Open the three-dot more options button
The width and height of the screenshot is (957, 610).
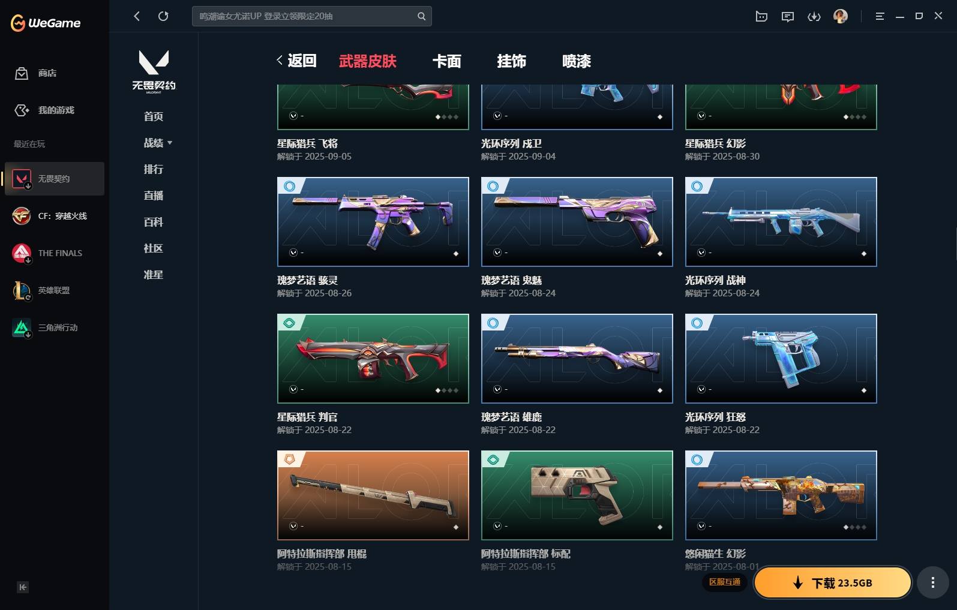pos(932,582)
